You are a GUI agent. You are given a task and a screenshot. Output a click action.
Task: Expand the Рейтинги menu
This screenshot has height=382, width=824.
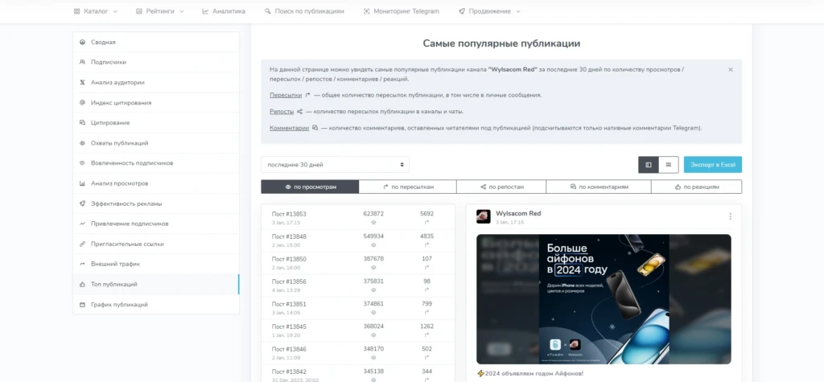click(x=160, y=11)
